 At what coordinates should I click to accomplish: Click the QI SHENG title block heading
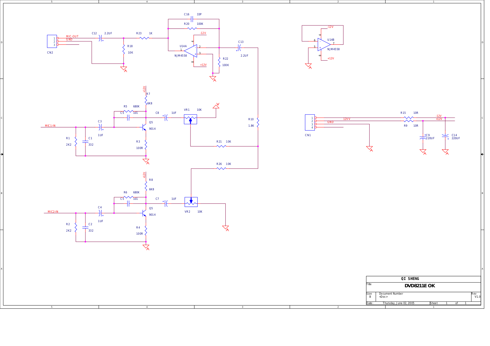pyautogui.click(x=410, y=279)
